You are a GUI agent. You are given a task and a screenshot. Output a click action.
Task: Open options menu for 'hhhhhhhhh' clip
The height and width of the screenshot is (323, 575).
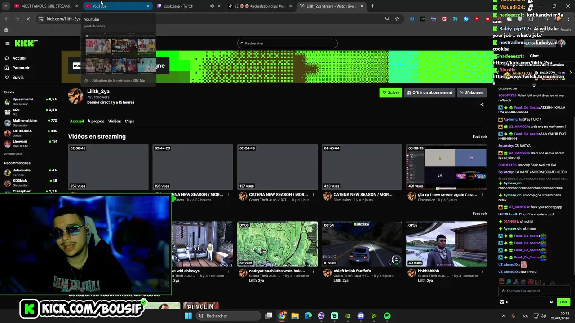tap(482, 271)
